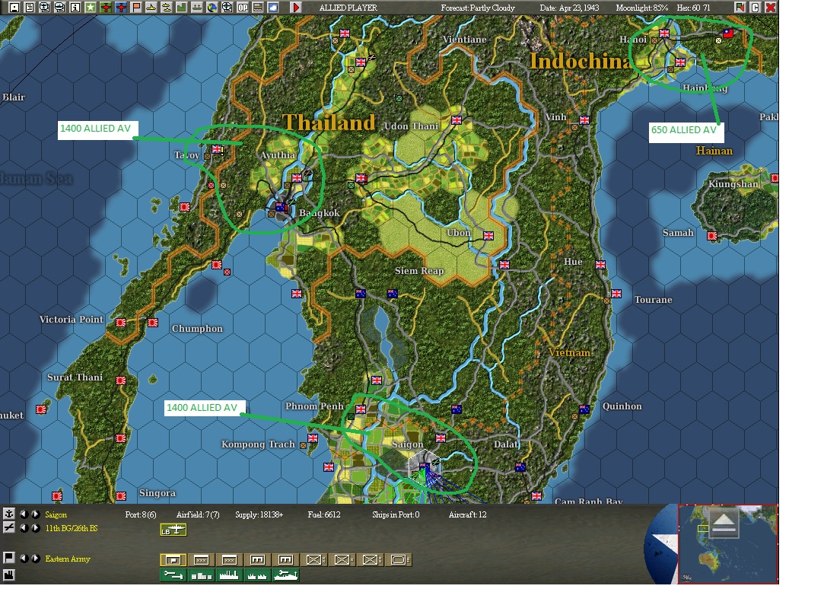Click the yellow ship silhouette toolbar icon

[151, 8]
